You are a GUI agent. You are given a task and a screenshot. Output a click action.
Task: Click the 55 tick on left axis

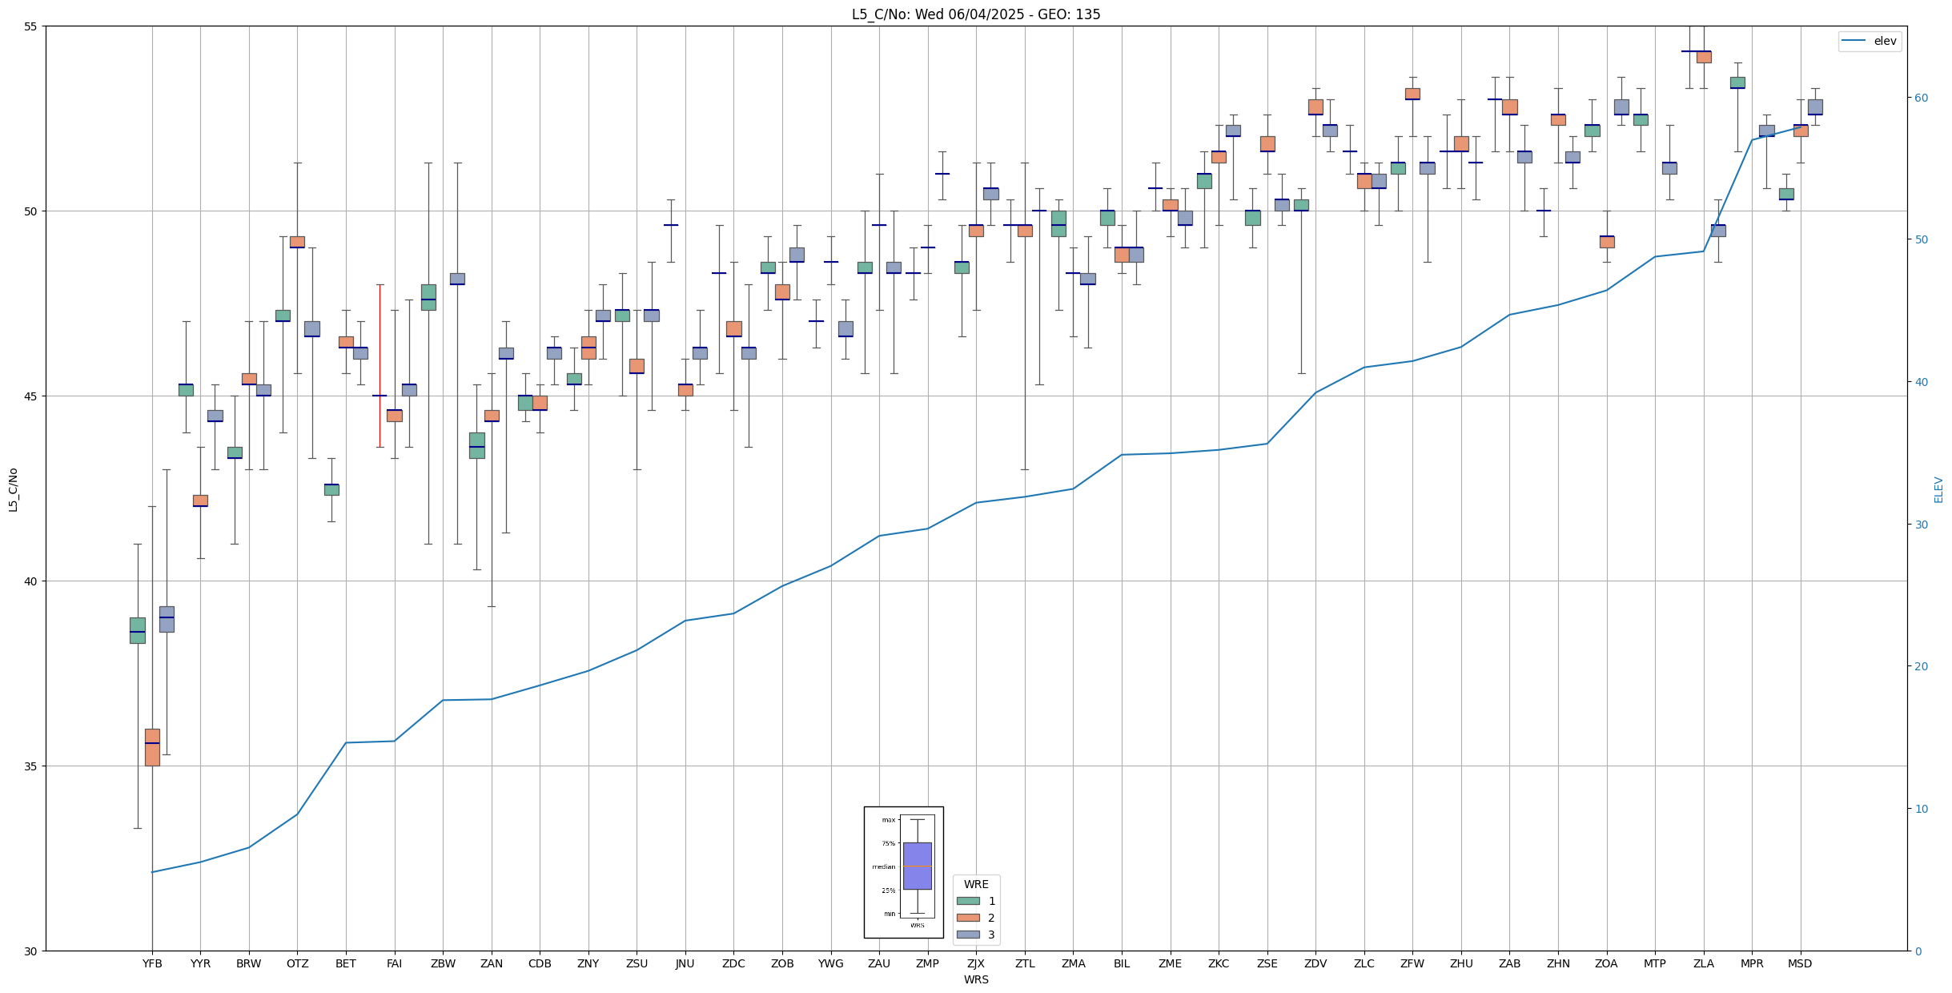31,26
